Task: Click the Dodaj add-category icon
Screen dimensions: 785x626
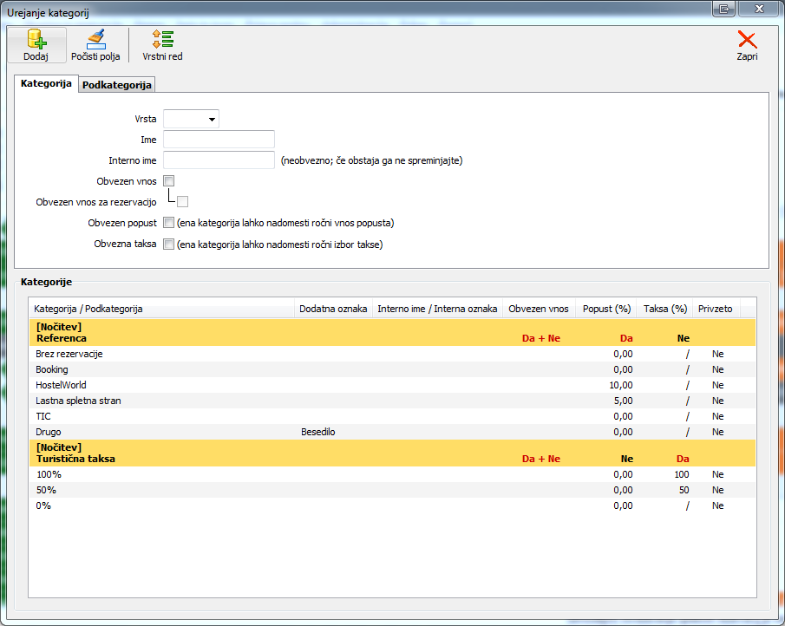Action: [x=36, y=40]
